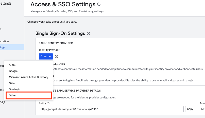Click info icon beside Identity Provider dropdown
The height and width of the screenshot is (118, 205).
[57, 56]
